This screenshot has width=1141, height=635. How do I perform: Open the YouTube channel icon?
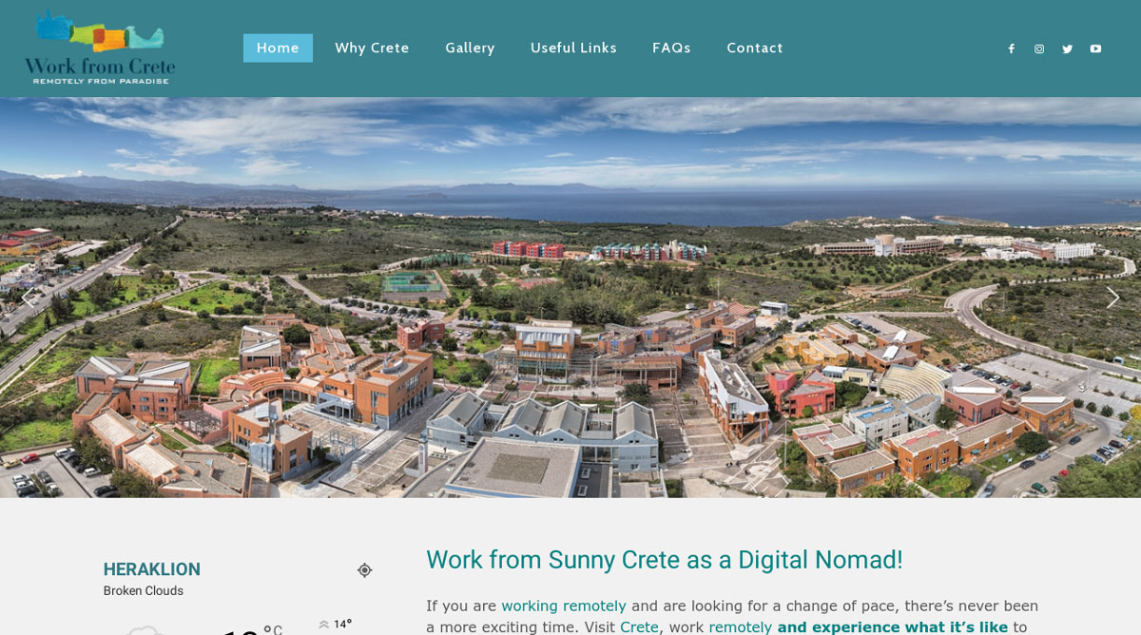1095,49
